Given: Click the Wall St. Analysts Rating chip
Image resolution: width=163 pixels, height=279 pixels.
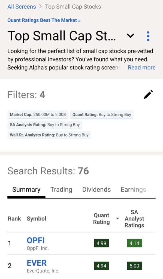Looking at the screenshot, I should [49, 135].
